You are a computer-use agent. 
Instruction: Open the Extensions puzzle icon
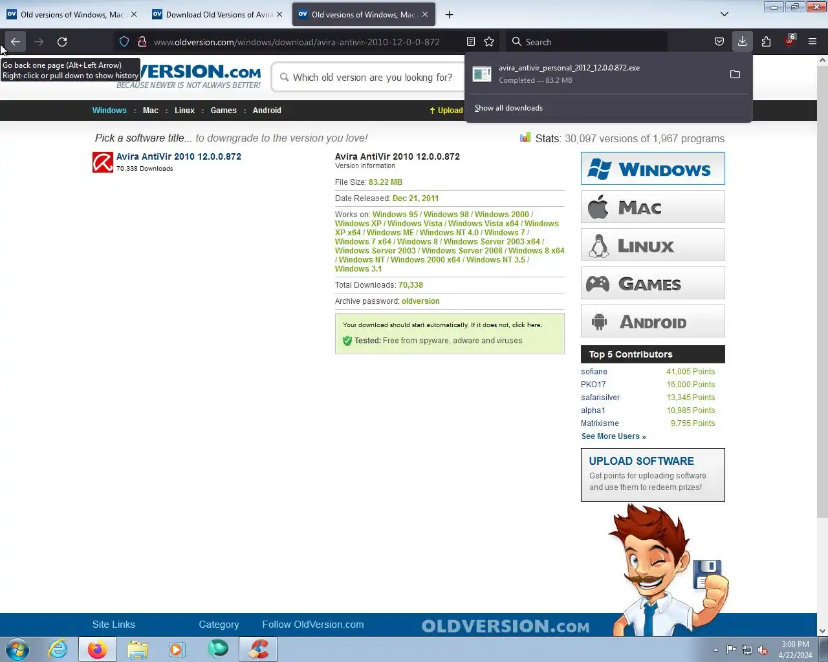pos(766,42)
